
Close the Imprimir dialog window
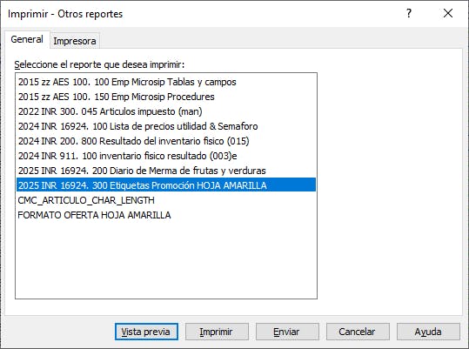[448, 13]
